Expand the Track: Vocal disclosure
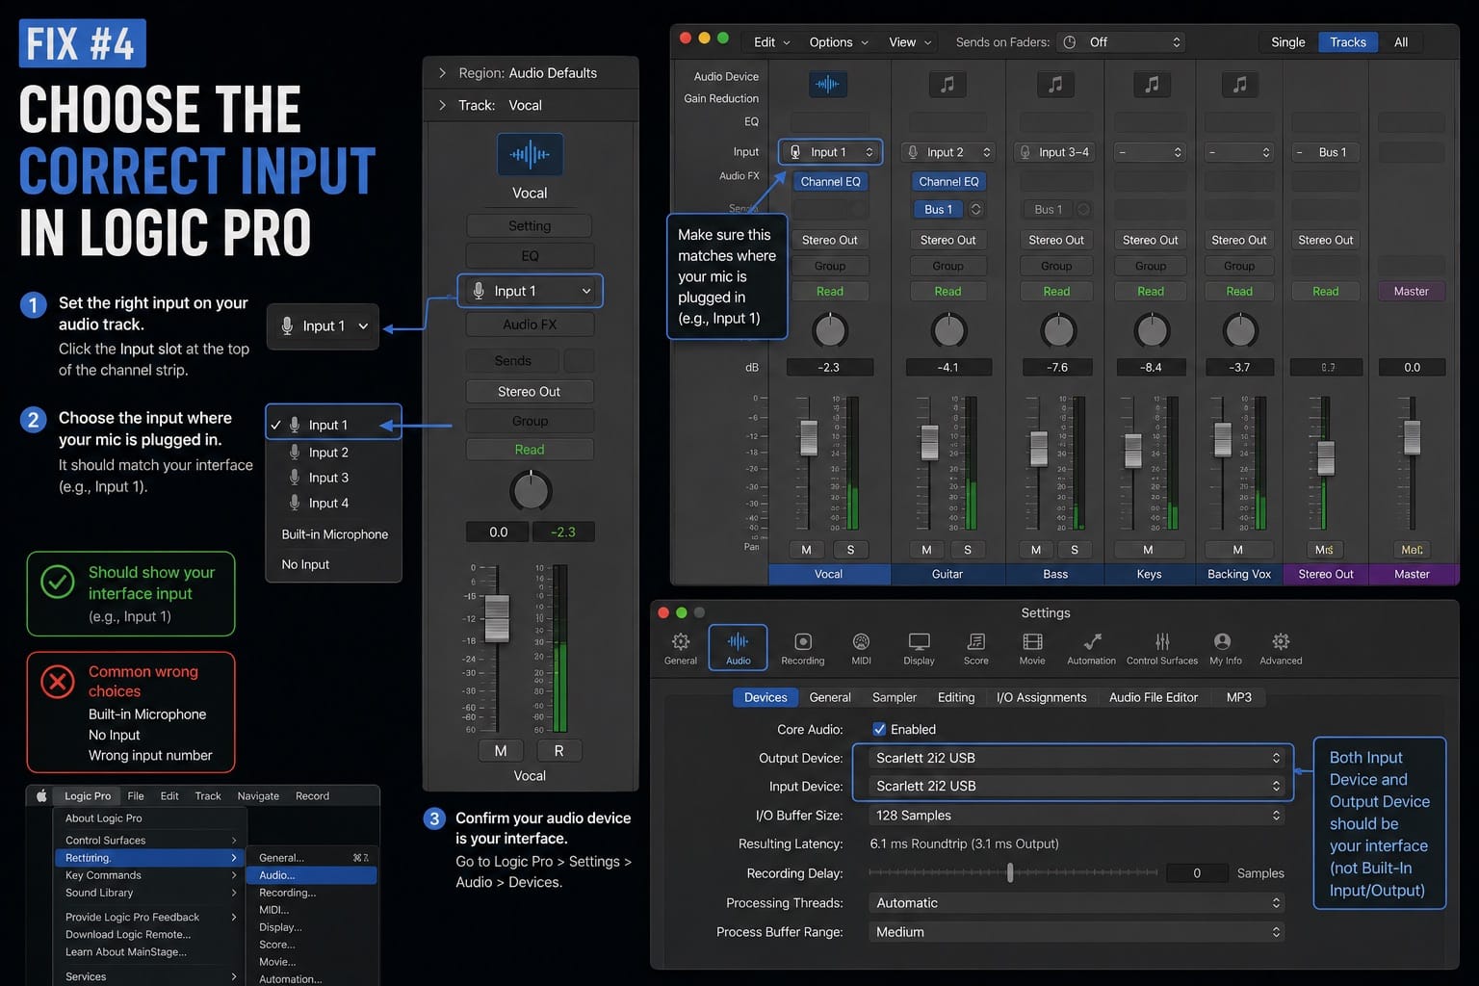Screen dimensions: 1479x986 click(x=442, y=105)
